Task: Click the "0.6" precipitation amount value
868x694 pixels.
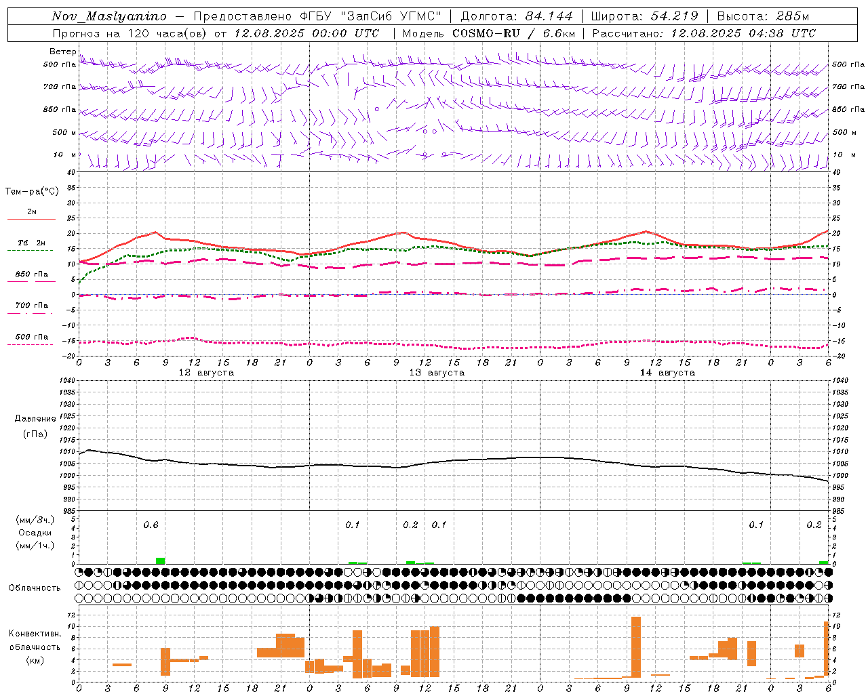Action: pyautogui.click(x=151, y=525)
